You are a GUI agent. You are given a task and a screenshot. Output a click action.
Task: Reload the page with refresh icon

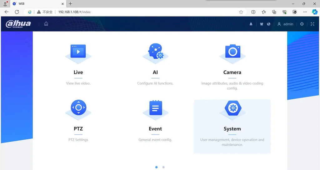point(17,12)
